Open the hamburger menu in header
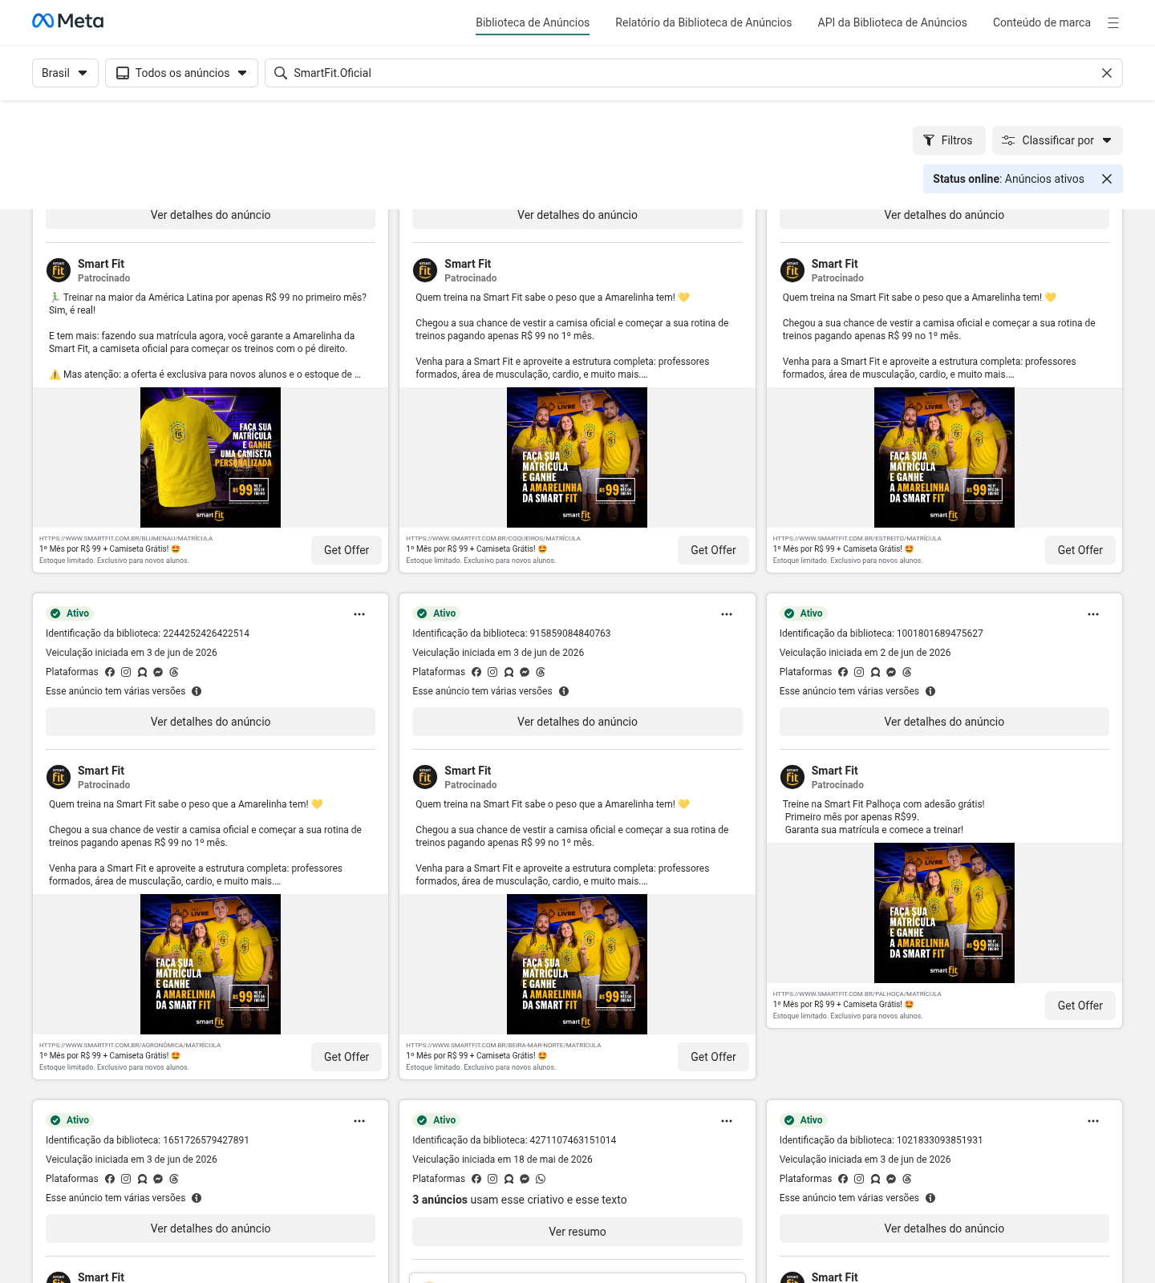Viewport: 1155px width, 1283px height. click(x=1113, y=23)
